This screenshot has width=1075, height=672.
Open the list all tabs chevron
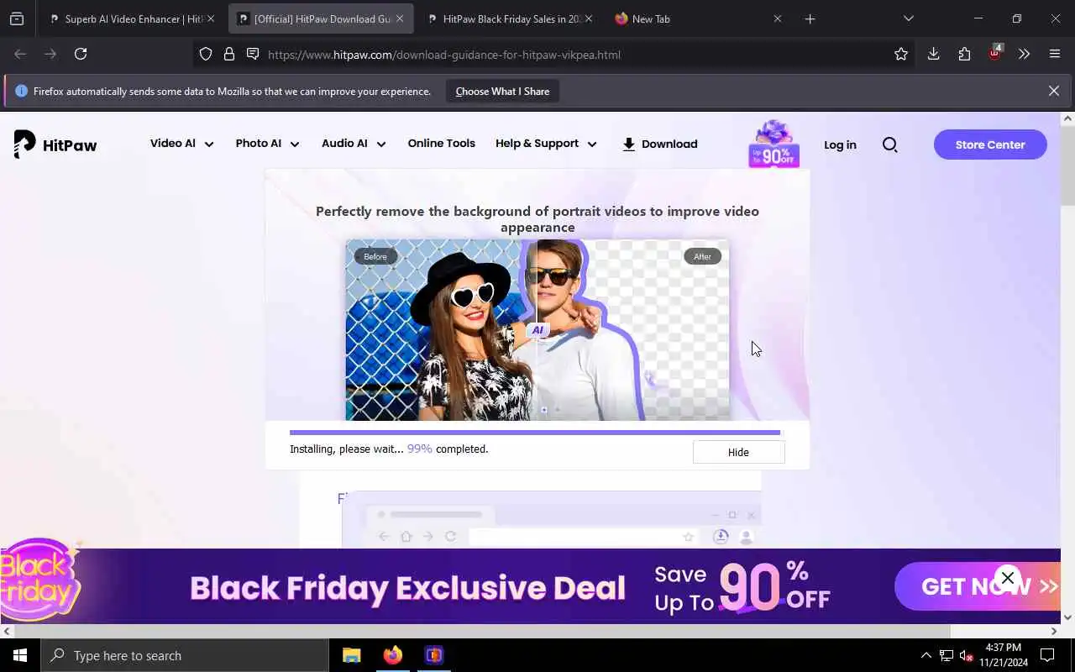pos(908,18)
